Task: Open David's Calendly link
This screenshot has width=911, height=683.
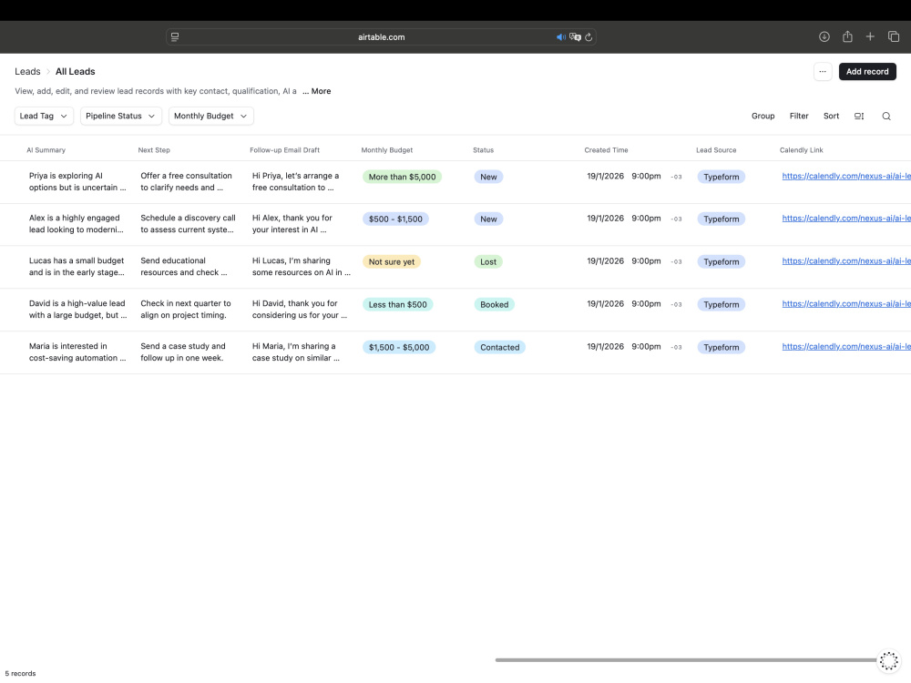Action: pyautogui.click(x=846, y=304)
